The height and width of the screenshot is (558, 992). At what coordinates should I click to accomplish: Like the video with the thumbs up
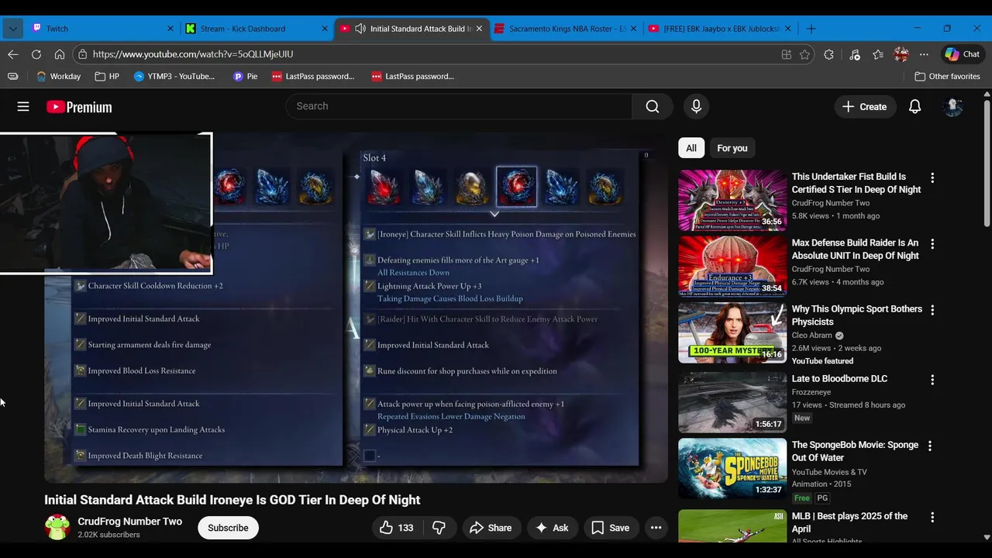point(396,528)
